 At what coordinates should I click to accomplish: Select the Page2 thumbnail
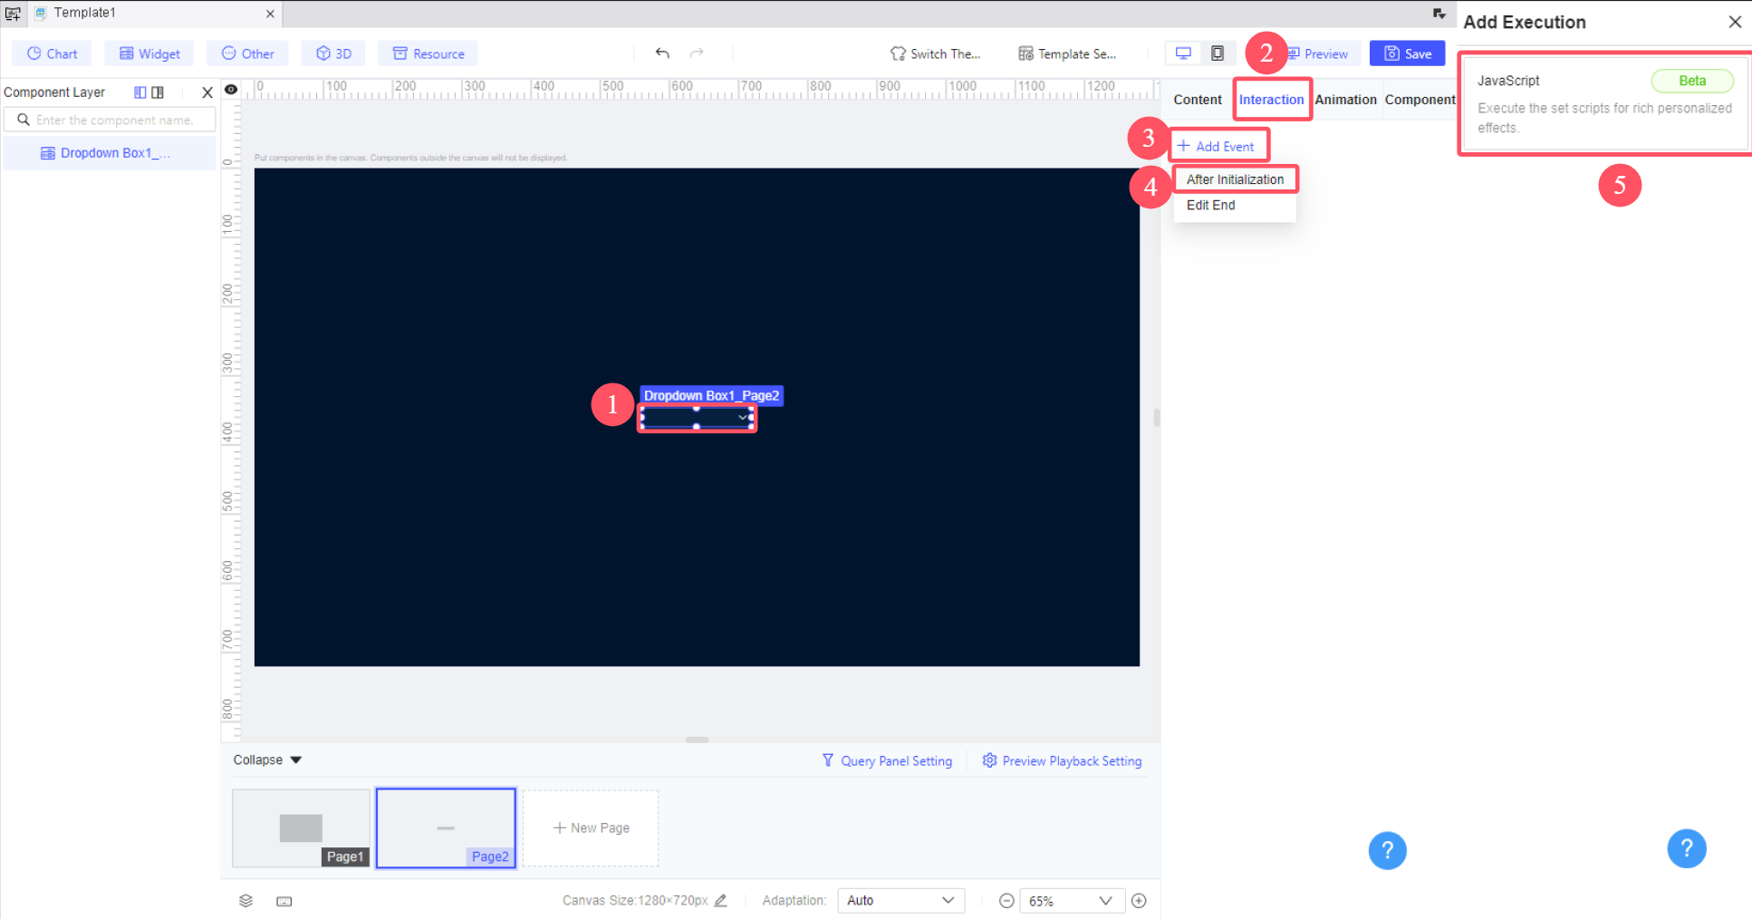point(446,828)
